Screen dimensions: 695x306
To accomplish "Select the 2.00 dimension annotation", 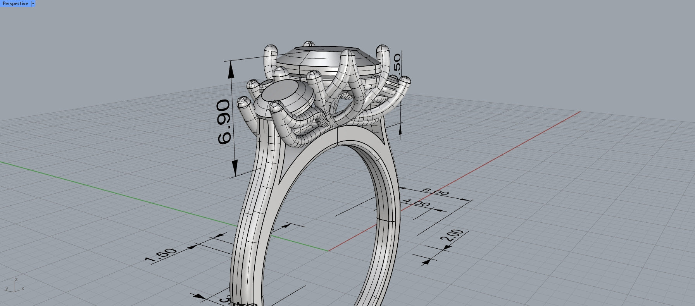I will pyautogui.click(x=454, y=235).
